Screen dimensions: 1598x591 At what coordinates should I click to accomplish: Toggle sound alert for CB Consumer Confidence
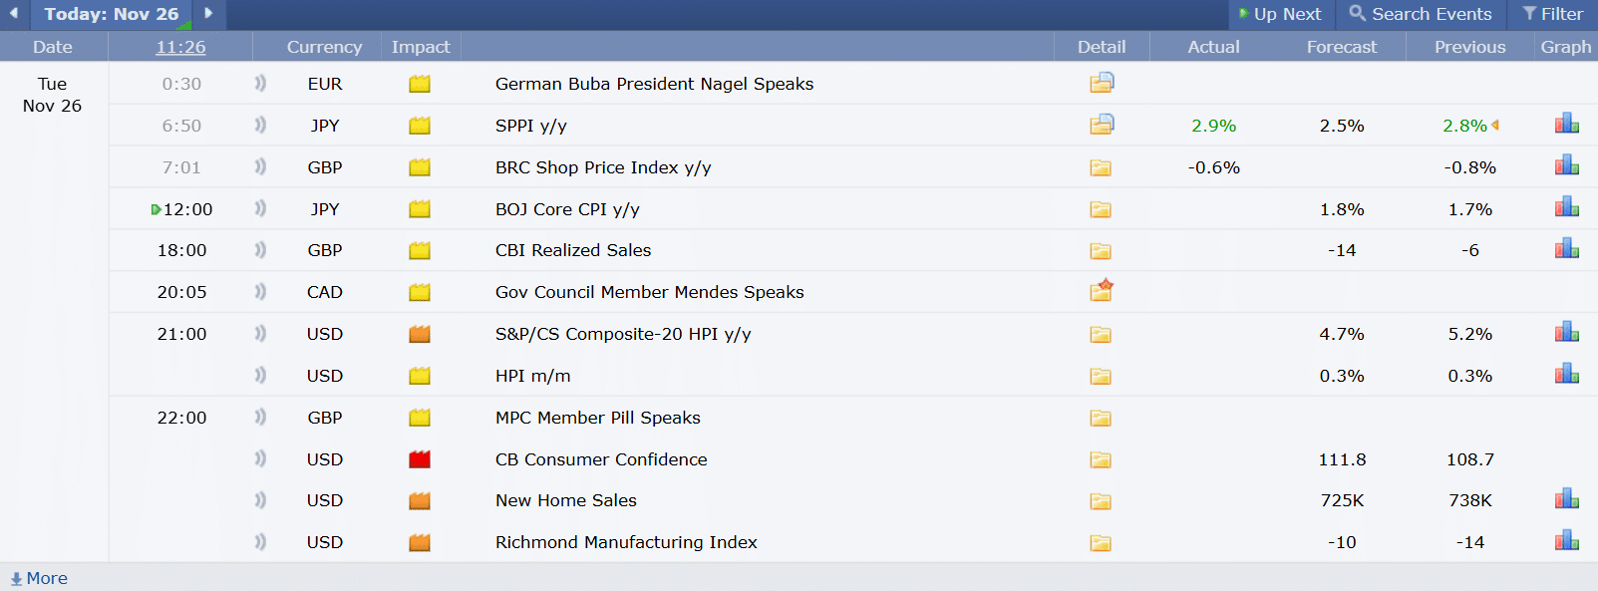[260, 458]
